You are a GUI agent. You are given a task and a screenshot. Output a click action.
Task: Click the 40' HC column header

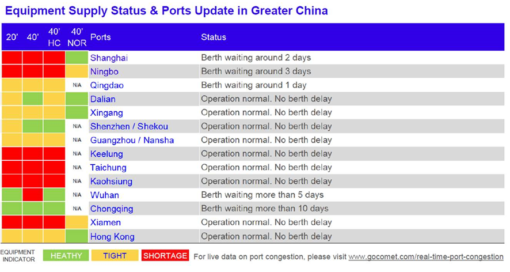click(54, 37)
